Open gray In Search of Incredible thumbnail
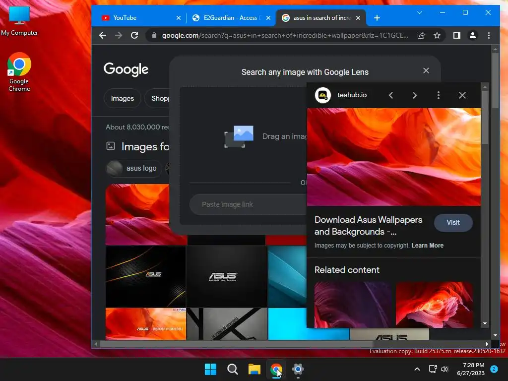The width and height of the screenshot is (508, 381). [x=227, y=323]
